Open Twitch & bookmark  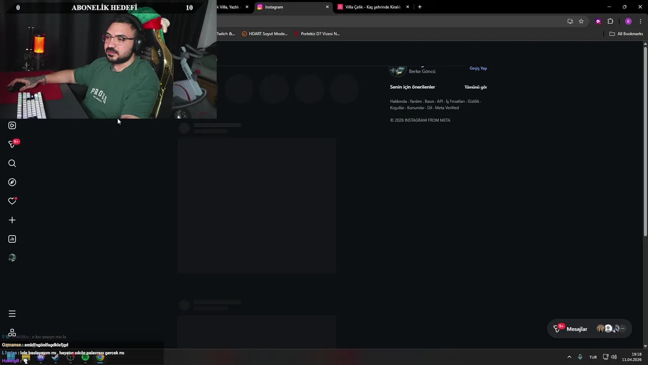226,34
